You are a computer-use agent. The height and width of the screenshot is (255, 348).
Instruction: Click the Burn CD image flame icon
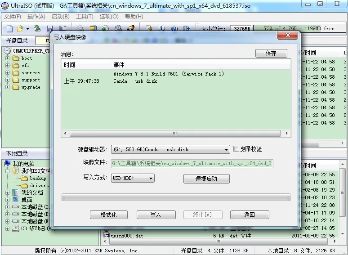tap(131, 28)
